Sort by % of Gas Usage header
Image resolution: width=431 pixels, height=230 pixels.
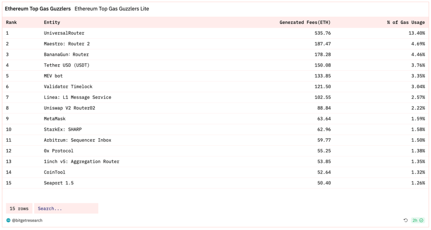click(x=406, y=22)
